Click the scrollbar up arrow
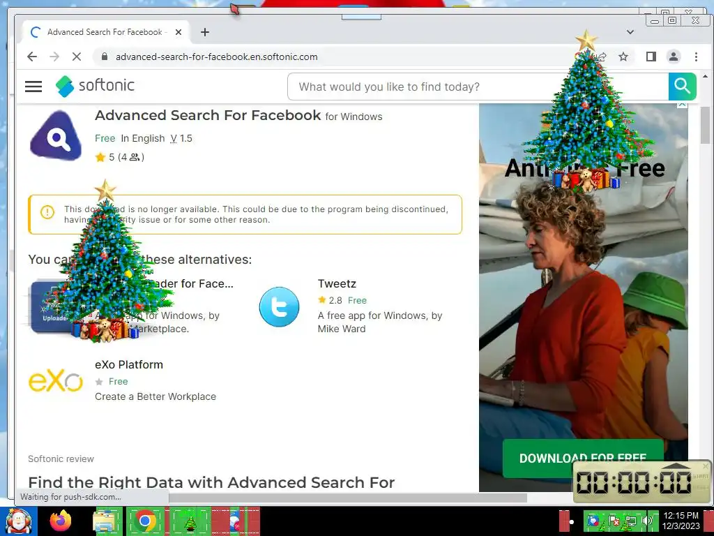Viewport: 714px width, 536px height. (x=705, y=77)
